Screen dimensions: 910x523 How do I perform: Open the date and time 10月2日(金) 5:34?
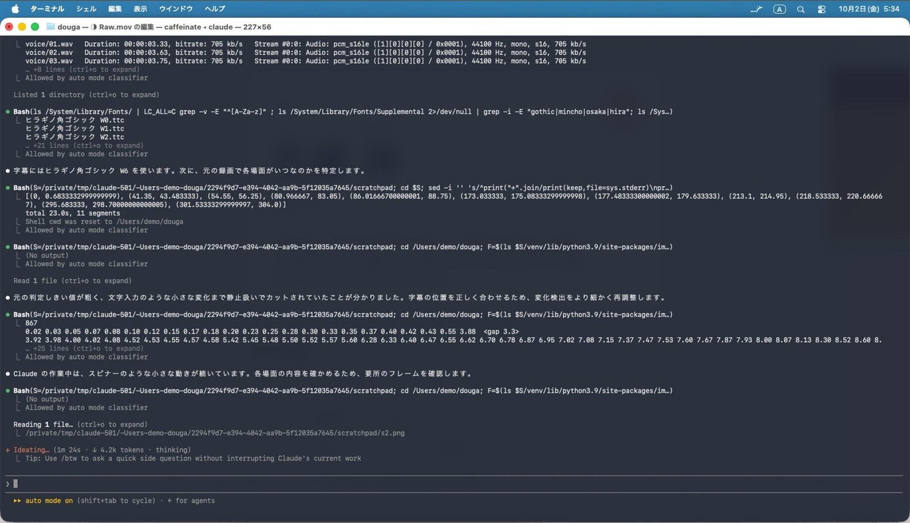[x=868, y=9]
